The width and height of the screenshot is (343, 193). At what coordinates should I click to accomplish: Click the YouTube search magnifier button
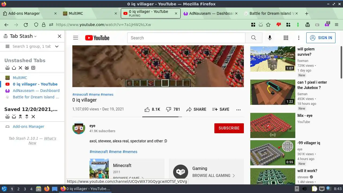(253, 38)
